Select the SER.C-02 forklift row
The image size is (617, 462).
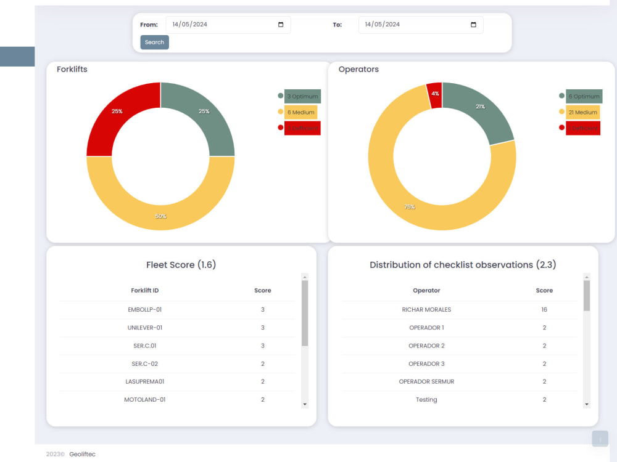tap(177, 364)
